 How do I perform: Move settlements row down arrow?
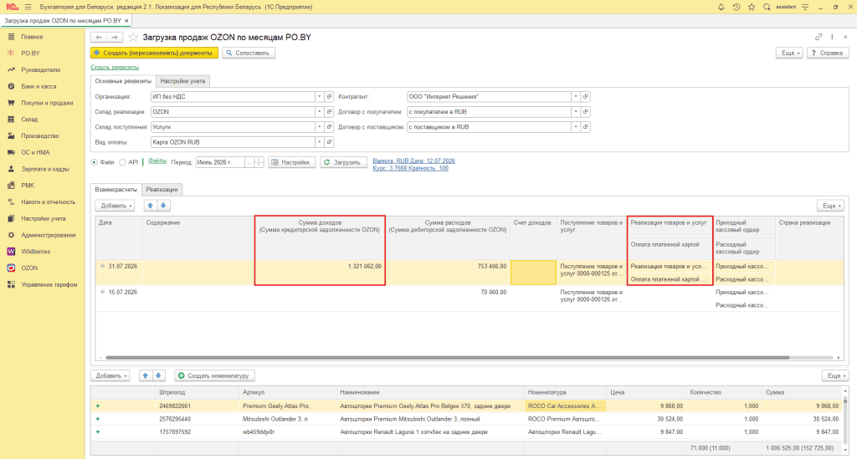tap(163, 206)
